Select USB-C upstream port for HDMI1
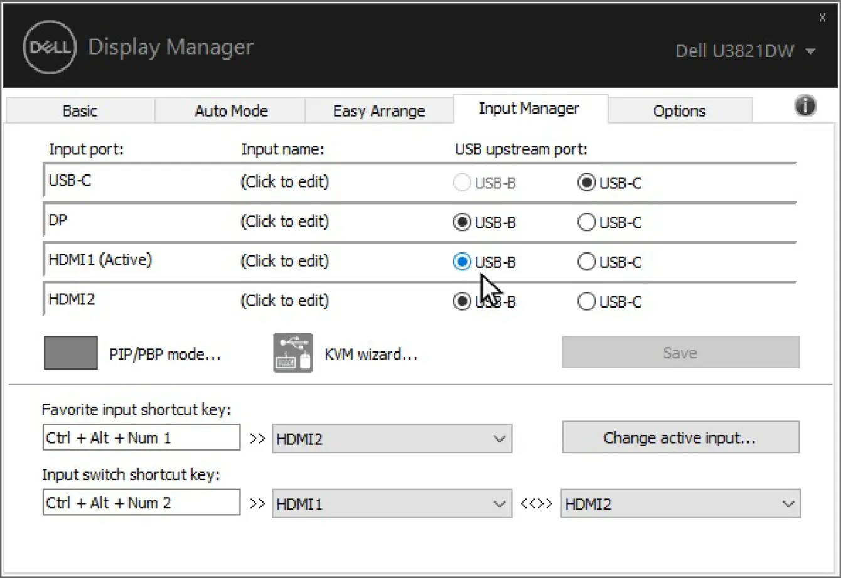The image size is (841, 578). (x=586, y=262)
